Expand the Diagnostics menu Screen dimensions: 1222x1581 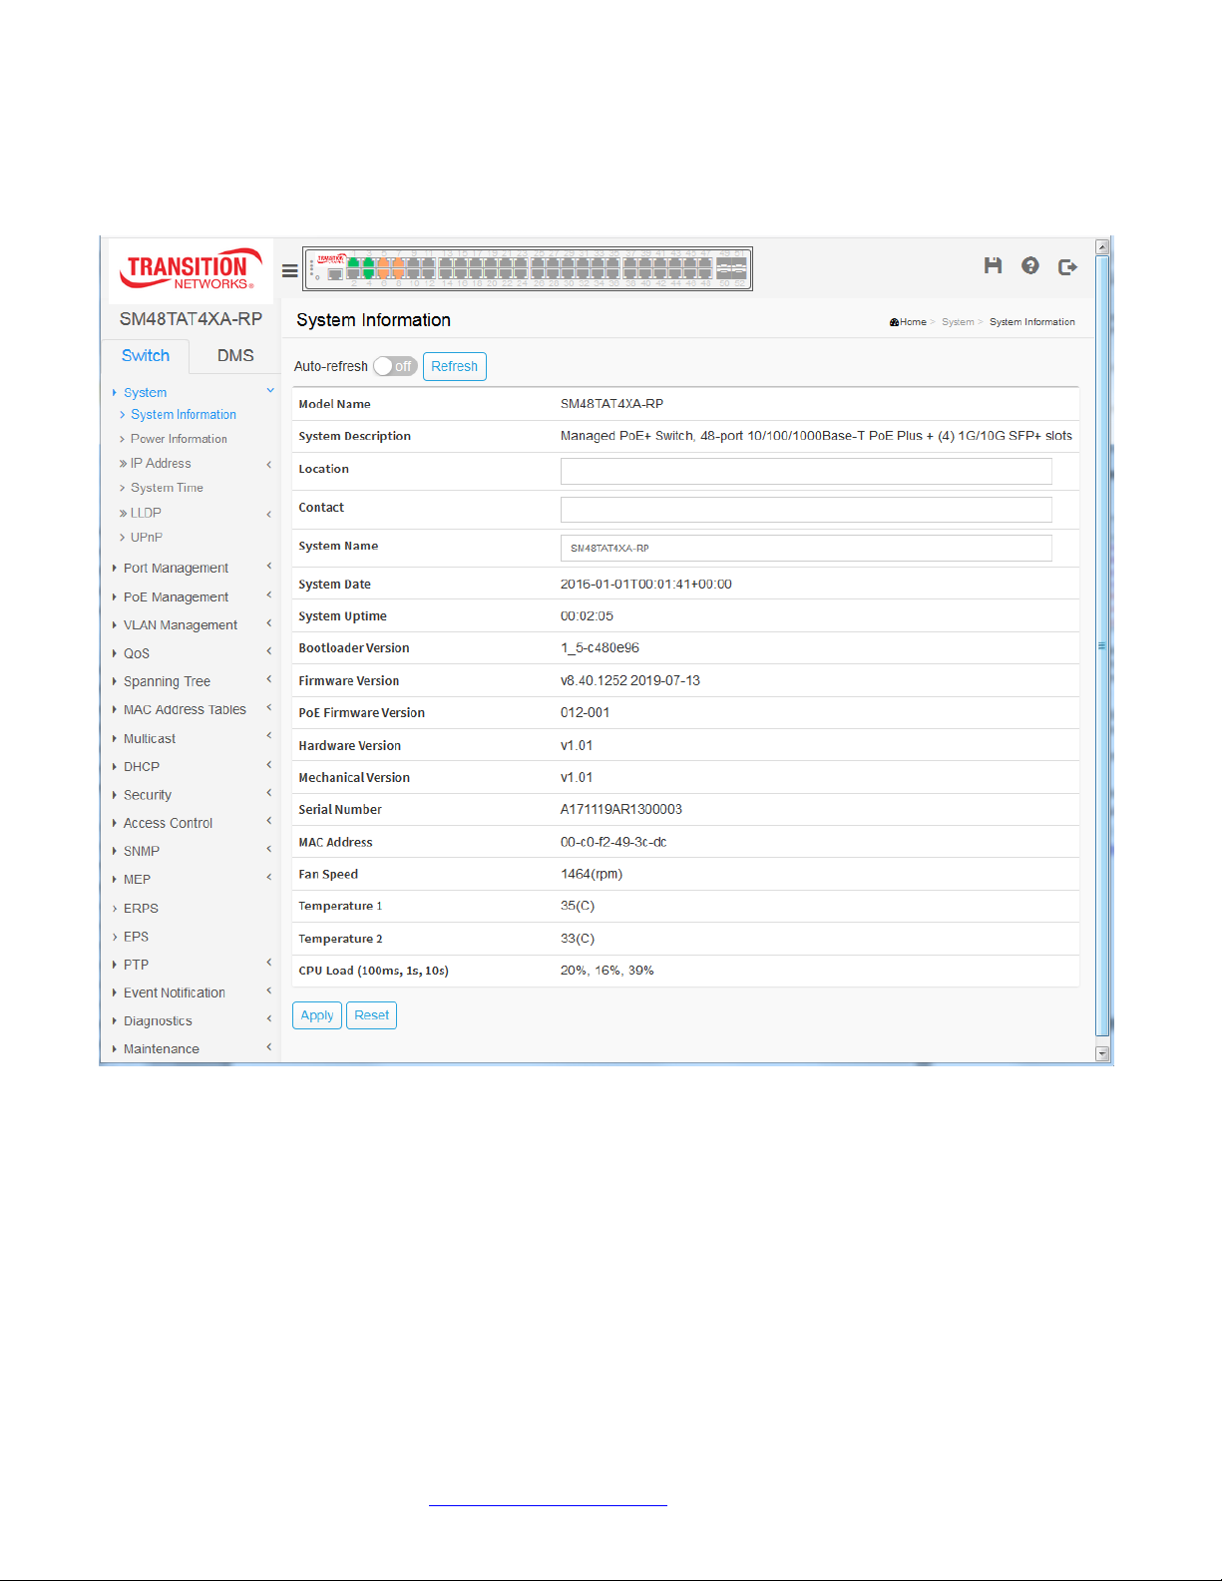coord(158,1021)
